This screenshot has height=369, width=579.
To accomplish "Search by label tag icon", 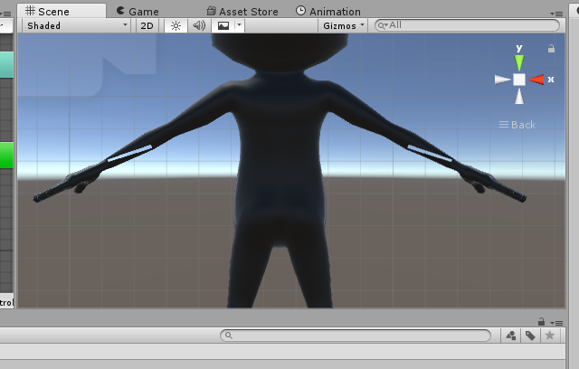I will pyautogui.click(x=530, y=336).
